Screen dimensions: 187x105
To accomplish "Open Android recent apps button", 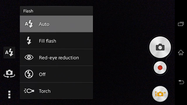I will tap(181, 24).
